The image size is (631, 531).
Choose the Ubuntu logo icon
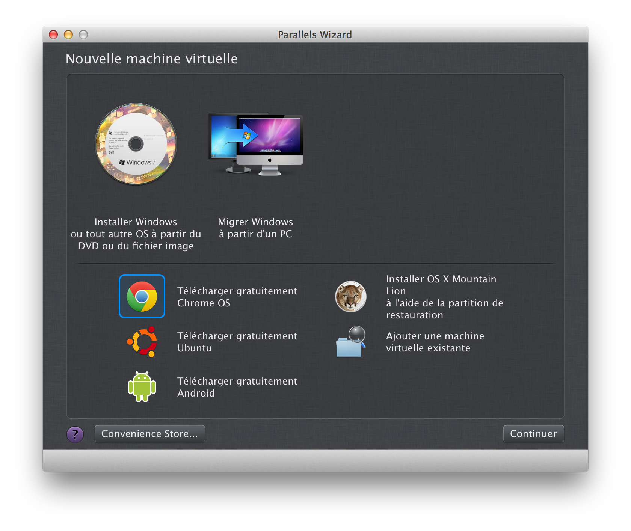click(142, 342)
